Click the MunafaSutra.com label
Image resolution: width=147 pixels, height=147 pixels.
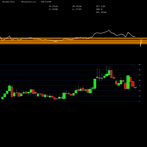(x=29, y=2)
